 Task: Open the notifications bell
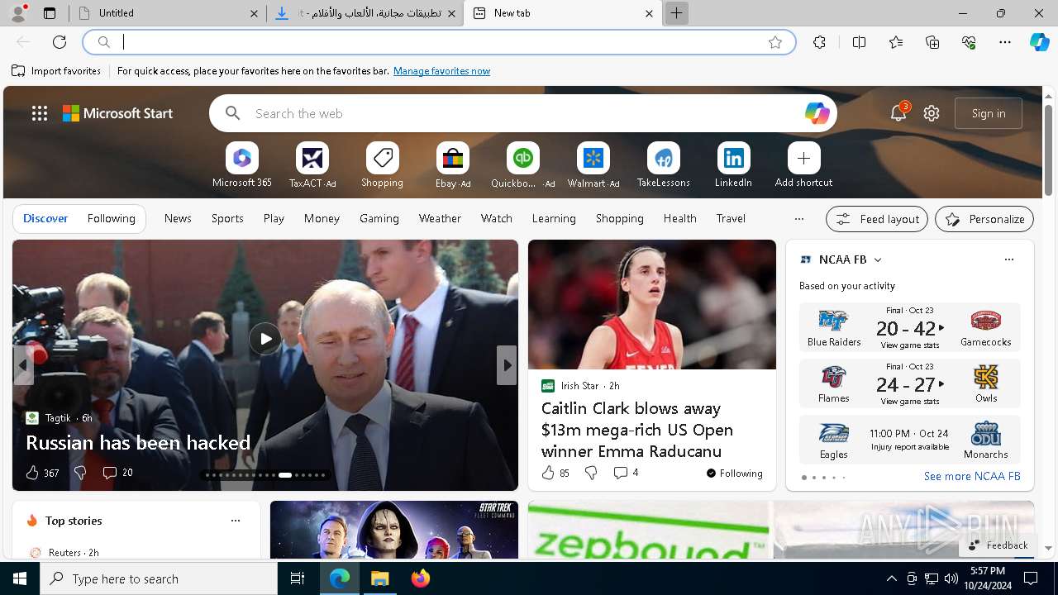click(898, 113)
